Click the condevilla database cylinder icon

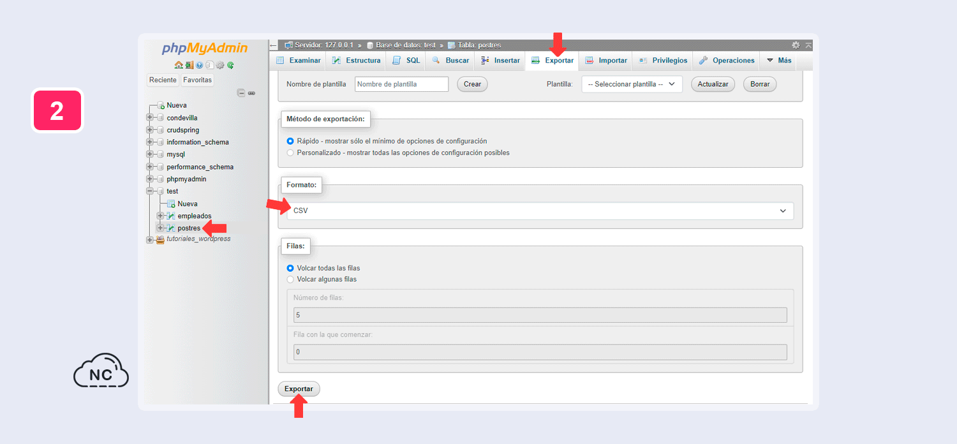[x=160, y=118]
